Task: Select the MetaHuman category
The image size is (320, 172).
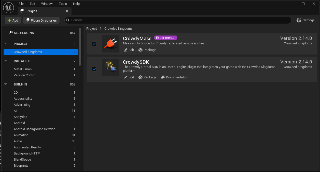Action: click(x=41, y=69)
